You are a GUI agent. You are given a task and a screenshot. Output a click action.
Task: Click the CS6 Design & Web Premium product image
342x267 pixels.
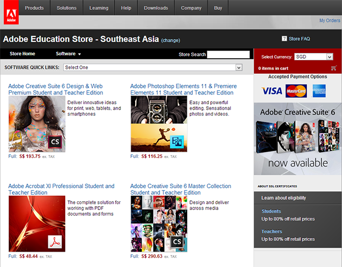37,124
